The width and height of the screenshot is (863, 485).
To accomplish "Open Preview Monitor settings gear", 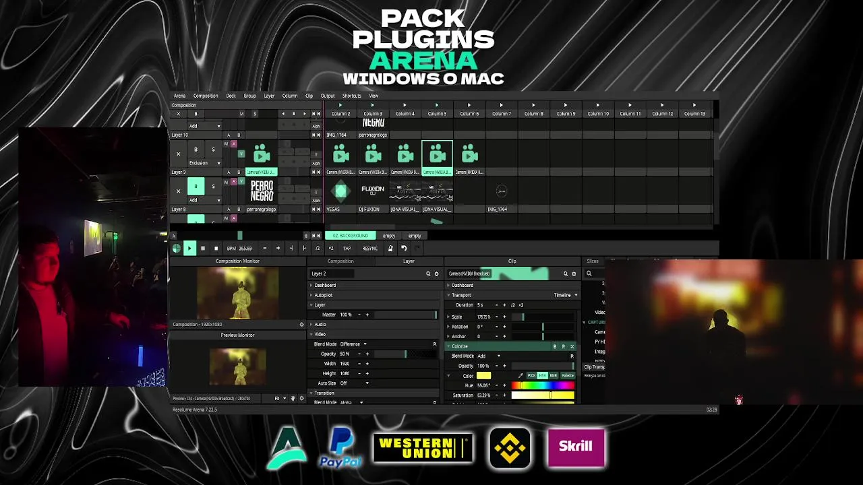I will point(301,399).
